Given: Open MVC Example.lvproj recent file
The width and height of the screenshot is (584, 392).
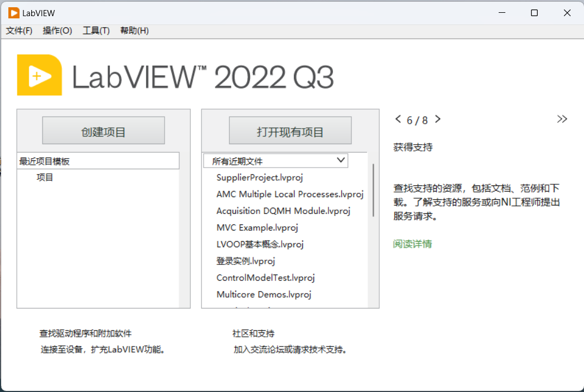Looking at the screenshot, I should [x=257, y=228].
